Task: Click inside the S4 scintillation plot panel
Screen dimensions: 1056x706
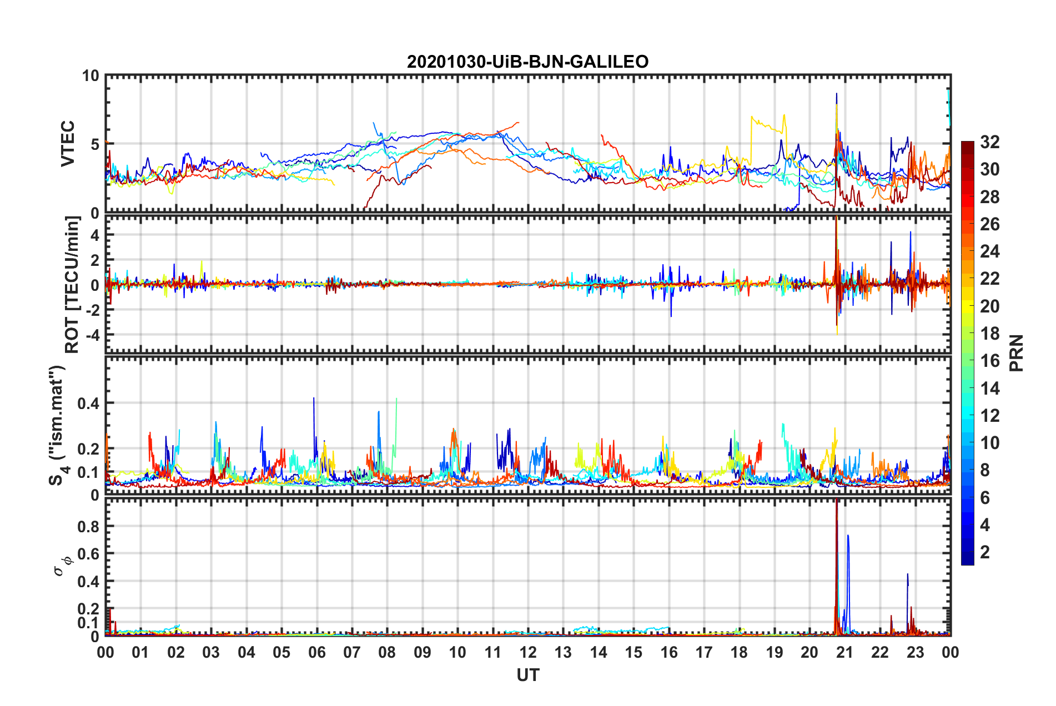Action: (528, 426)
